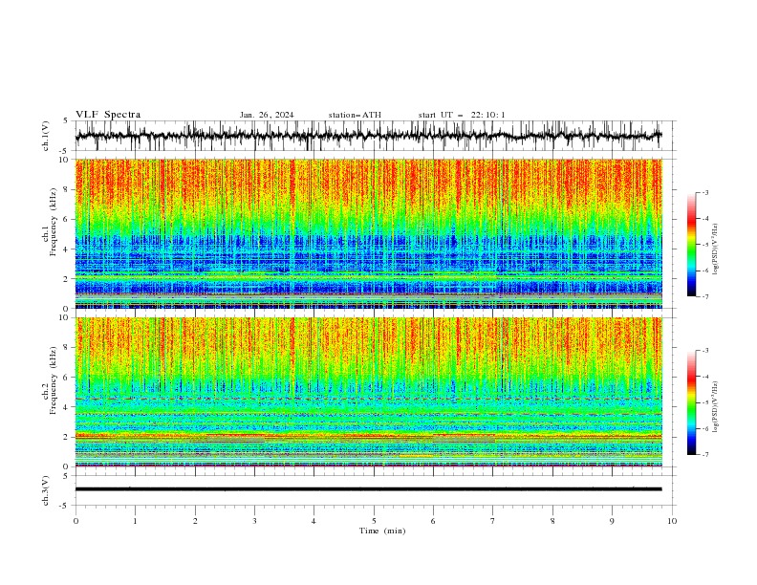Click the 'VLF Spectra' title text
This screenshot has width=757, height=585.
pos(108,115)
